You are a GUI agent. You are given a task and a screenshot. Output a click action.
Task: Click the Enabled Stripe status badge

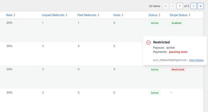176,23
